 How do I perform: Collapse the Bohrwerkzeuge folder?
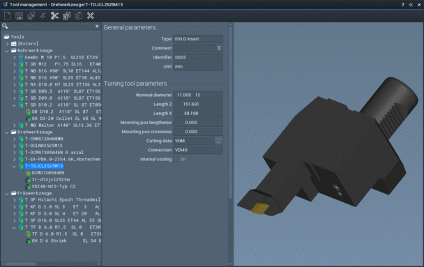pyautogui.click(x=7, y=50)
